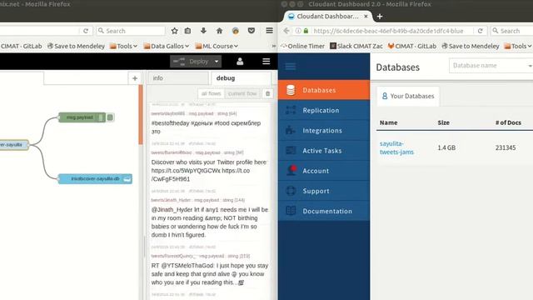Expand the ML Course bookmark folder

(x=217, y=46)
